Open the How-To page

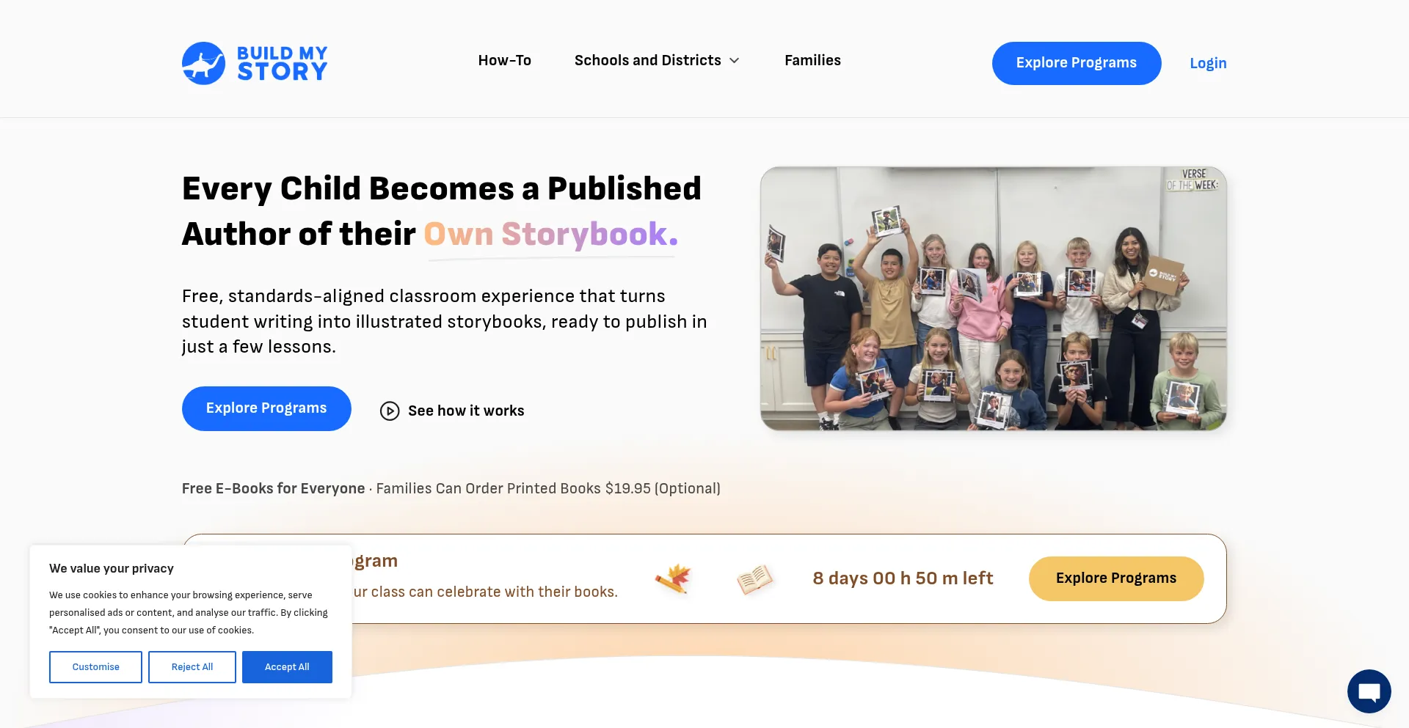click(504, 60)
